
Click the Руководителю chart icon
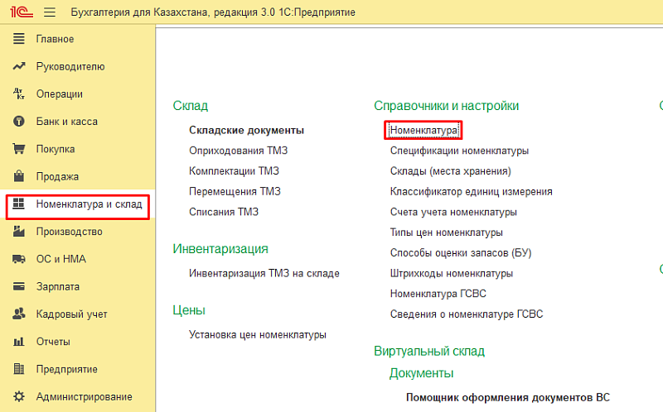click(19, 66)
